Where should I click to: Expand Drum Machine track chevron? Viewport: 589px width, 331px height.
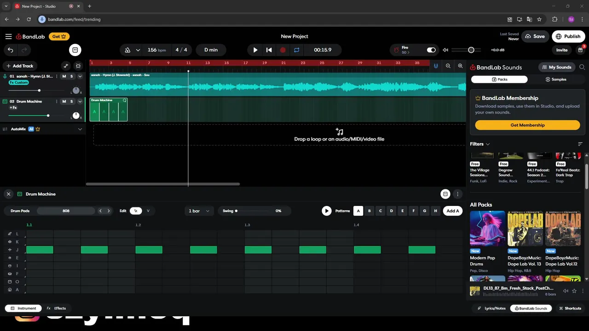pyautogui.click(x=80, y=101)
